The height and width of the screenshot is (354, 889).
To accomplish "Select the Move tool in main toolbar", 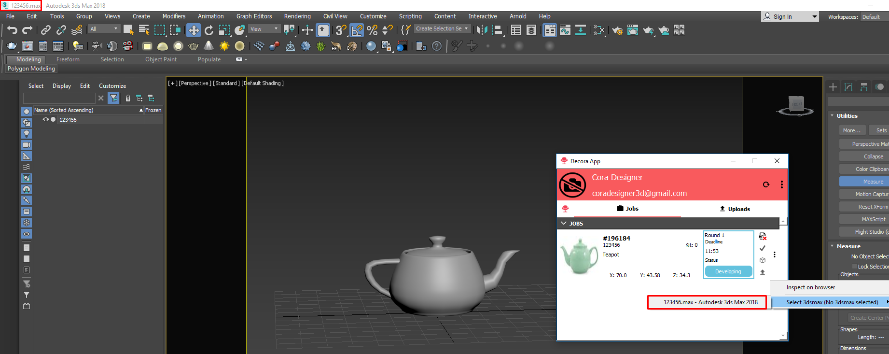I will pos(193,30).
